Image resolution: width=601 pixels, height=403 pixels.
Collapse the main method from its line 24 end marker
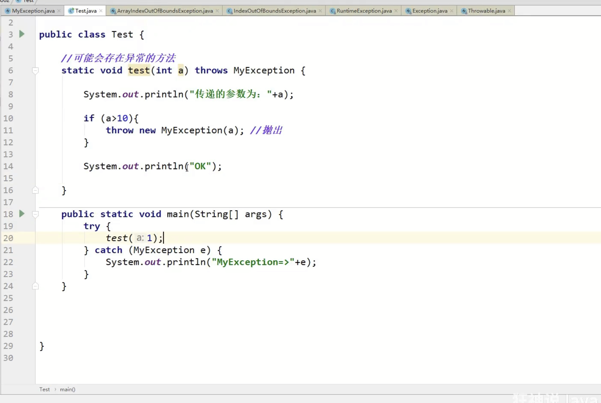(35, 286)
